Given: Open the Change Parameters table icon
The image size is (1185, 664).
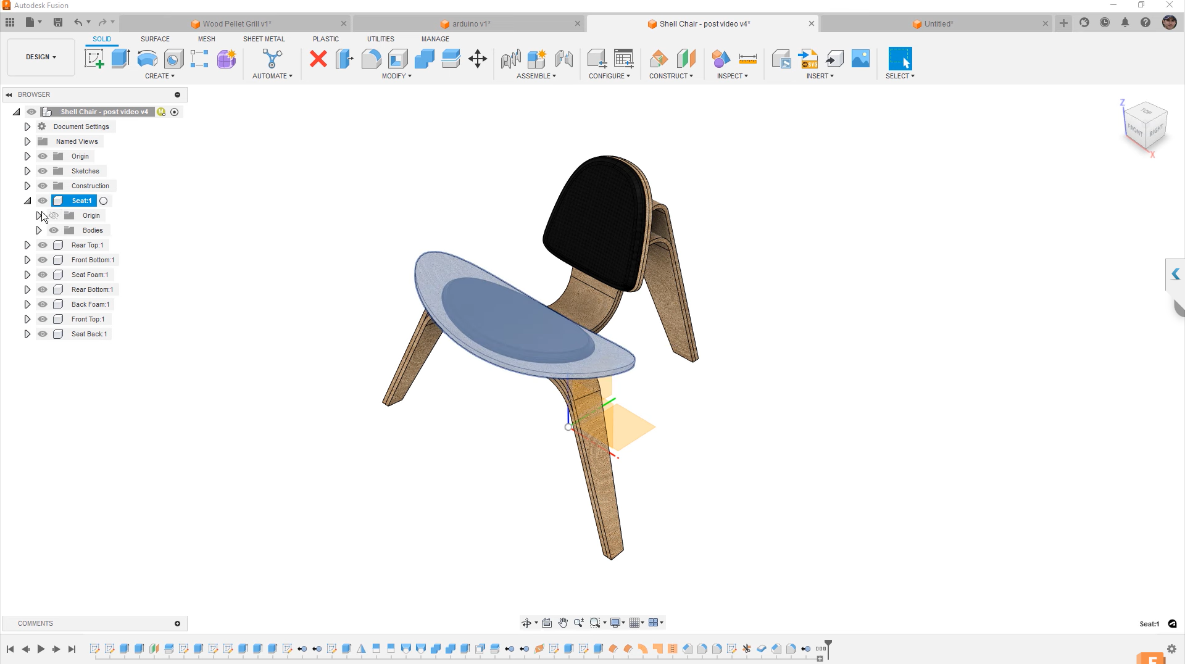Looking at the screenshot, I should coord(624,59).
